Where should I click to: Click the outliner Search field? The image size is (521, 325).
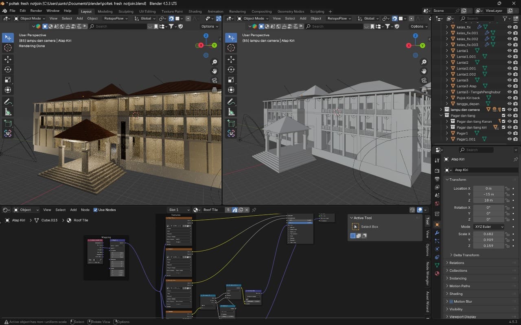pos(480,18)
